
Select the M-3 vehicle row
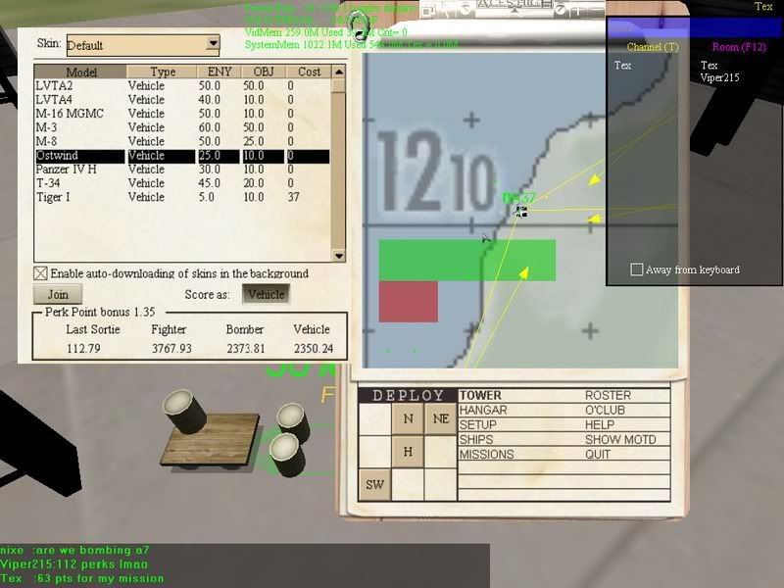182,127
